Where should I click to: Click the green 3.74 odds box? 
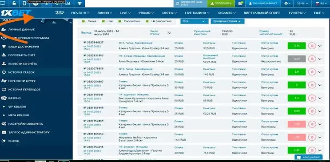pos(297,46)
